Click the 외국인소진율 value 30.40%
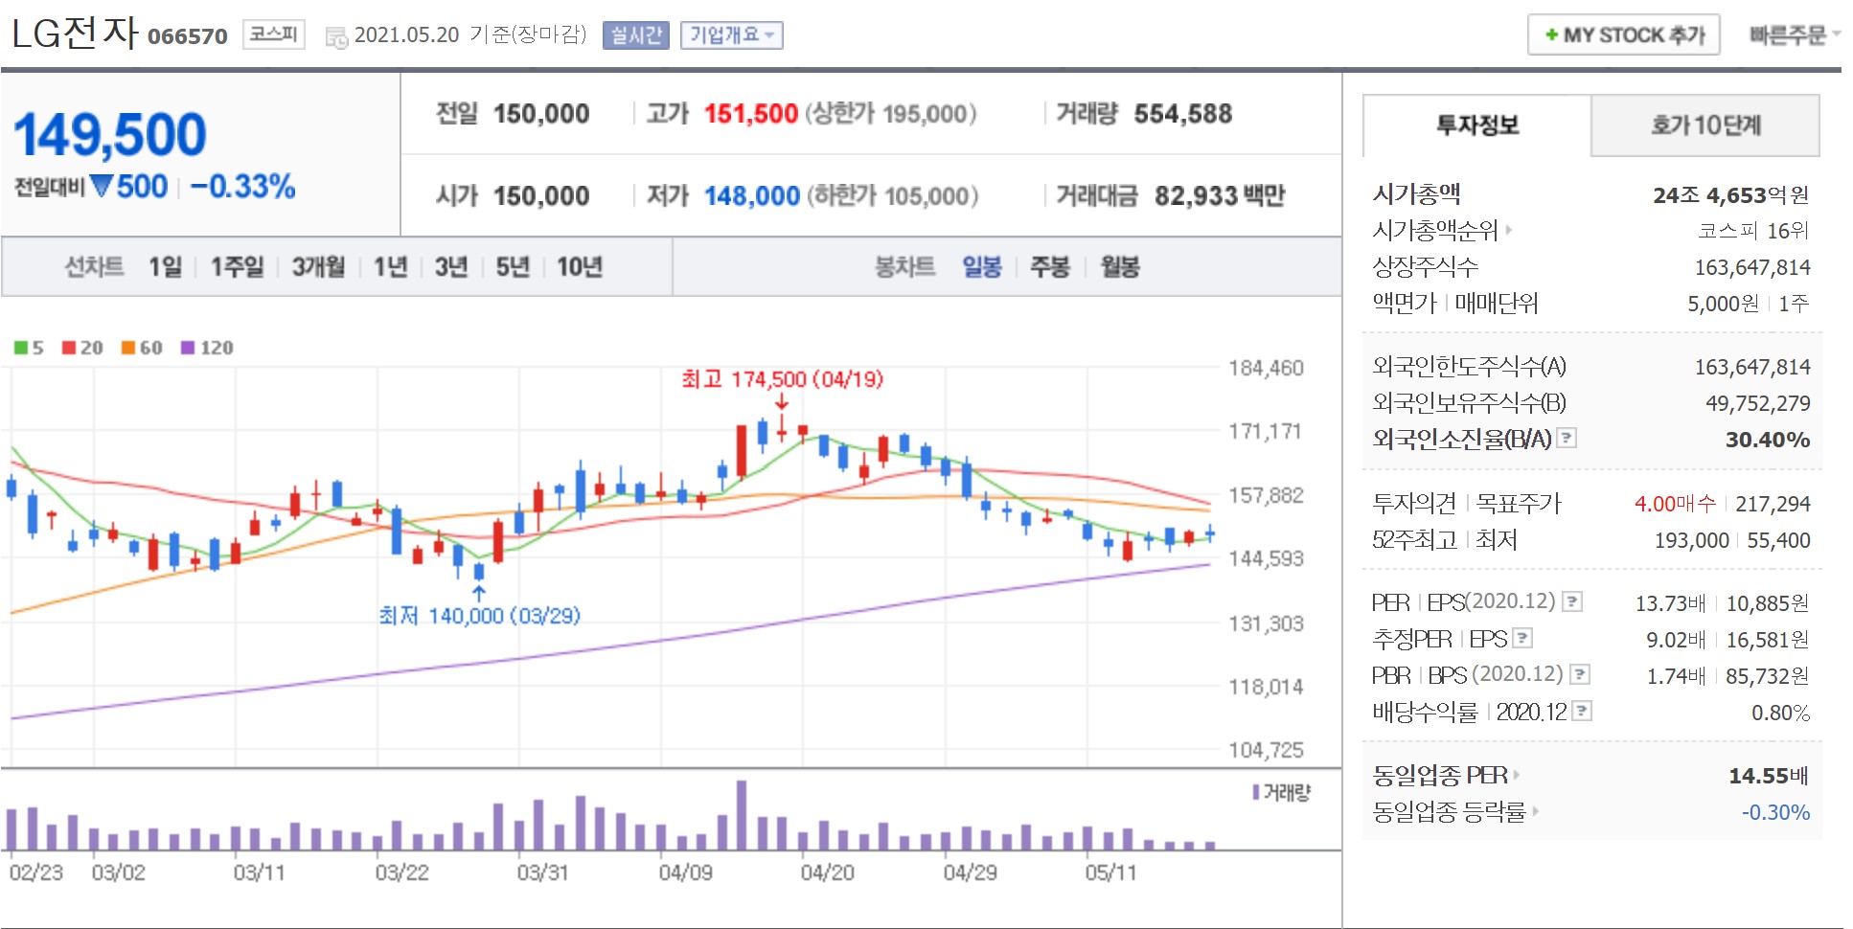1853x929 pixels. (1768, 440)
